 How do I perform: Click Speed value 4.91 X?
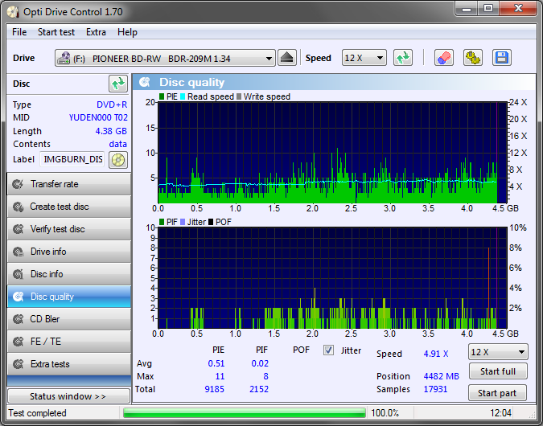coord(436,354)
